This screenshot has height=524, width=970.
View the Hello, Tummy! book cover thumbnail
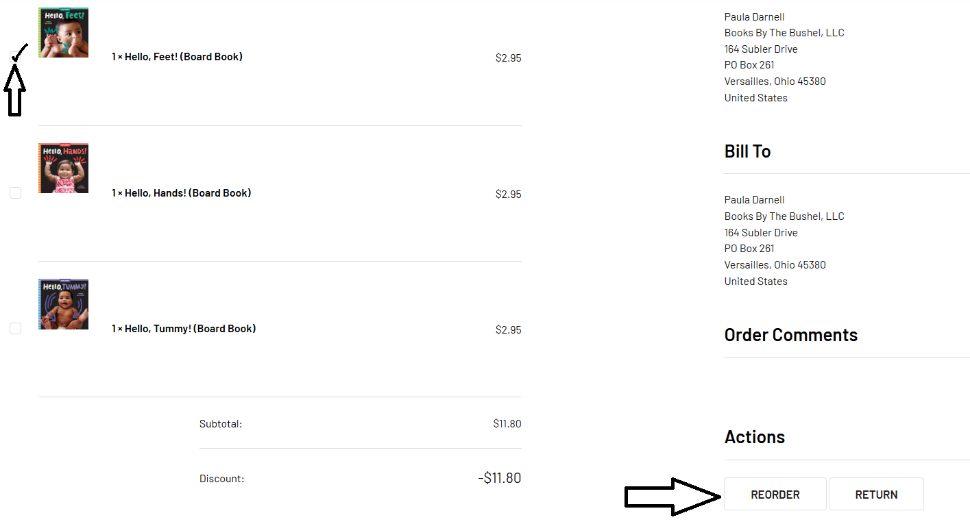(64, 304)
